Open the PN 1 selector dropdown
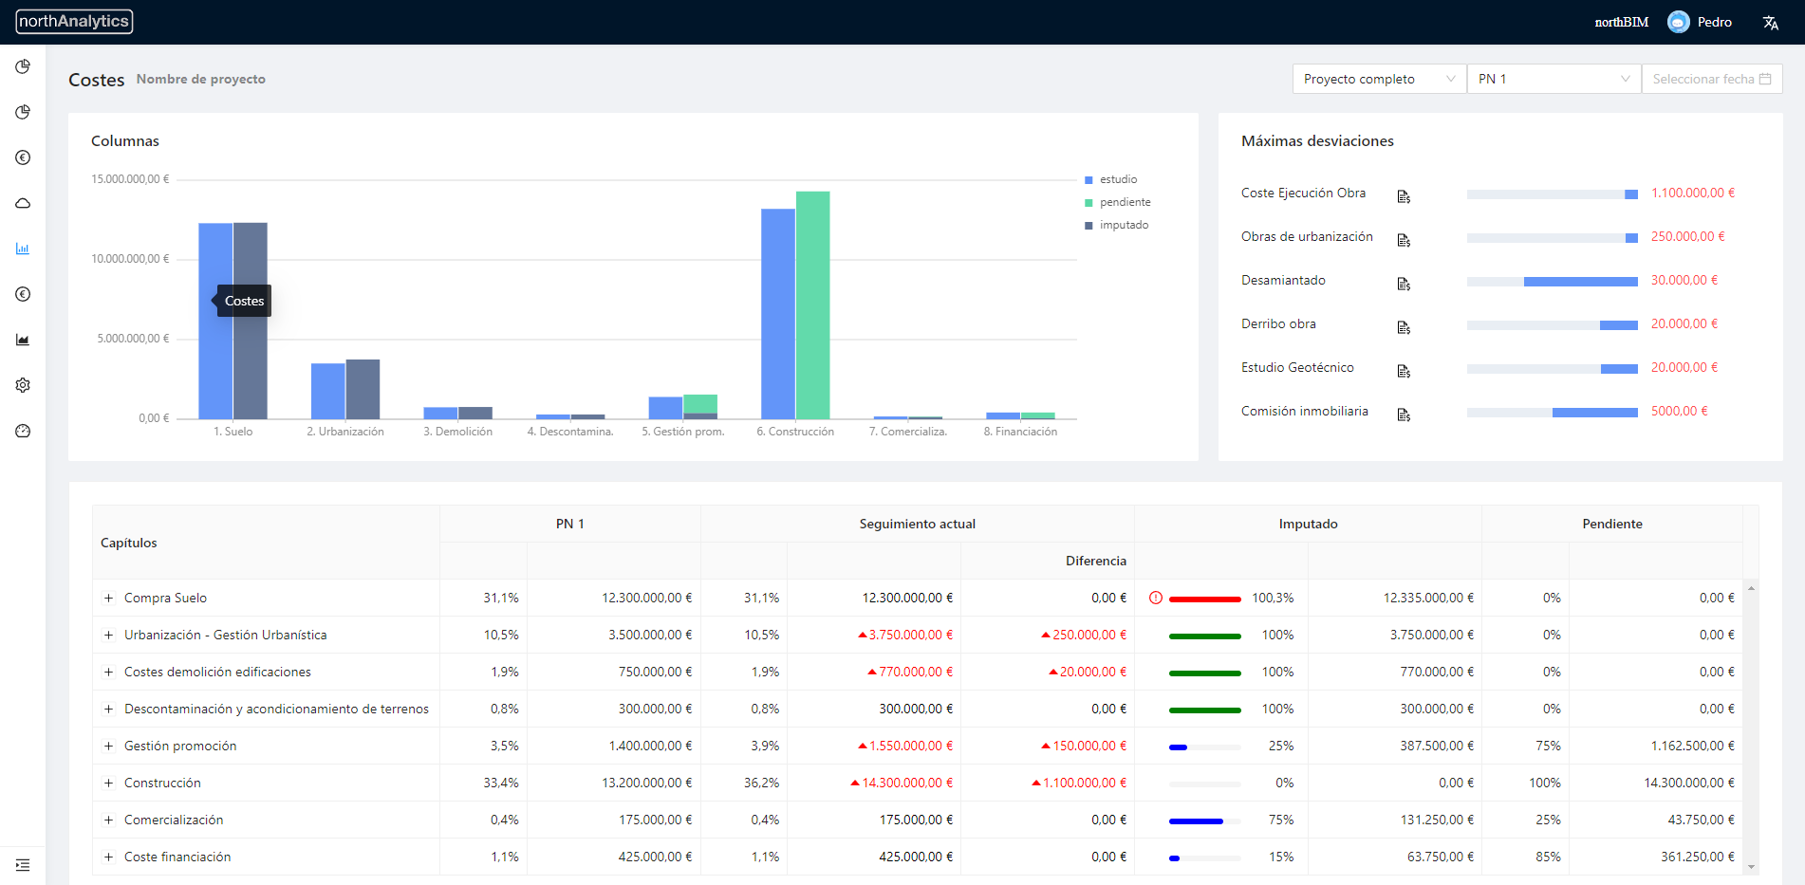1805x885 pixels. tap(1554, 79)
